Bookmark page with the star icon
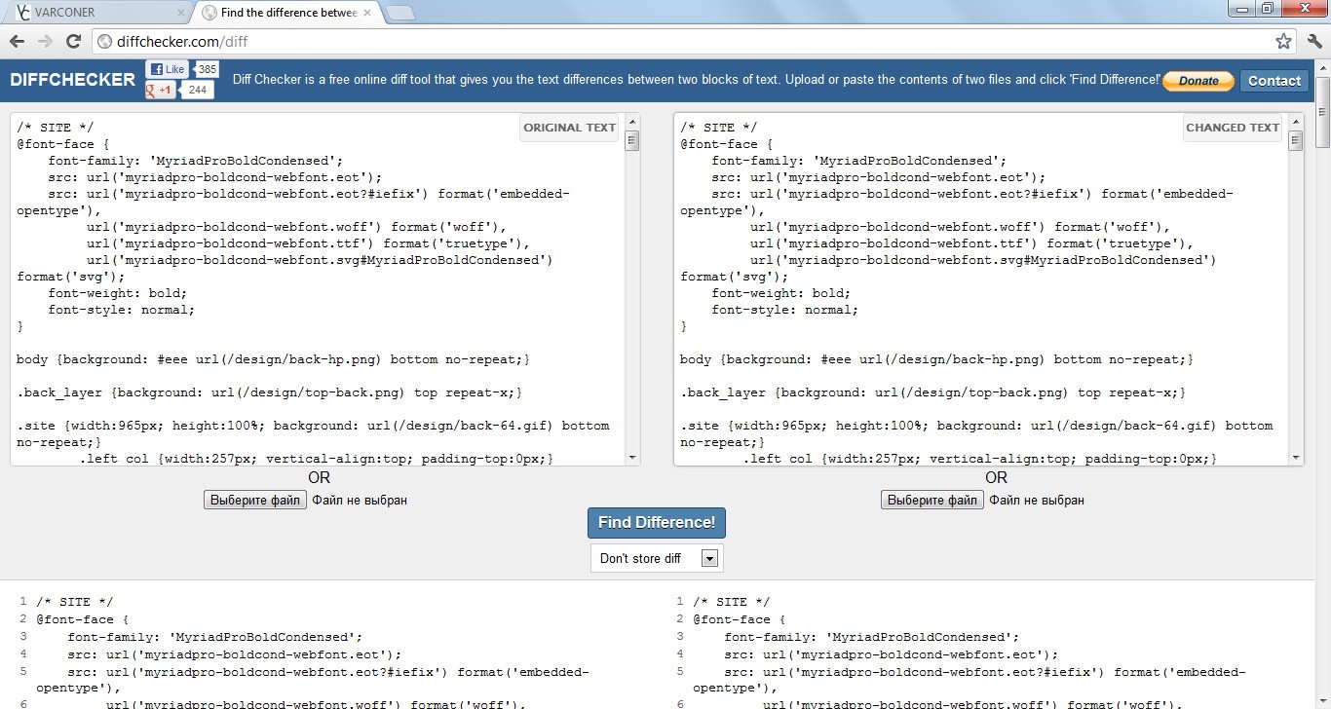 tap(1283, 41)
